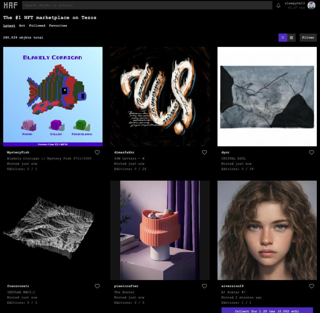Click the Editions: 0 / 1 text
Viewport: 320px width, 313px height.
tap(22, 169)
